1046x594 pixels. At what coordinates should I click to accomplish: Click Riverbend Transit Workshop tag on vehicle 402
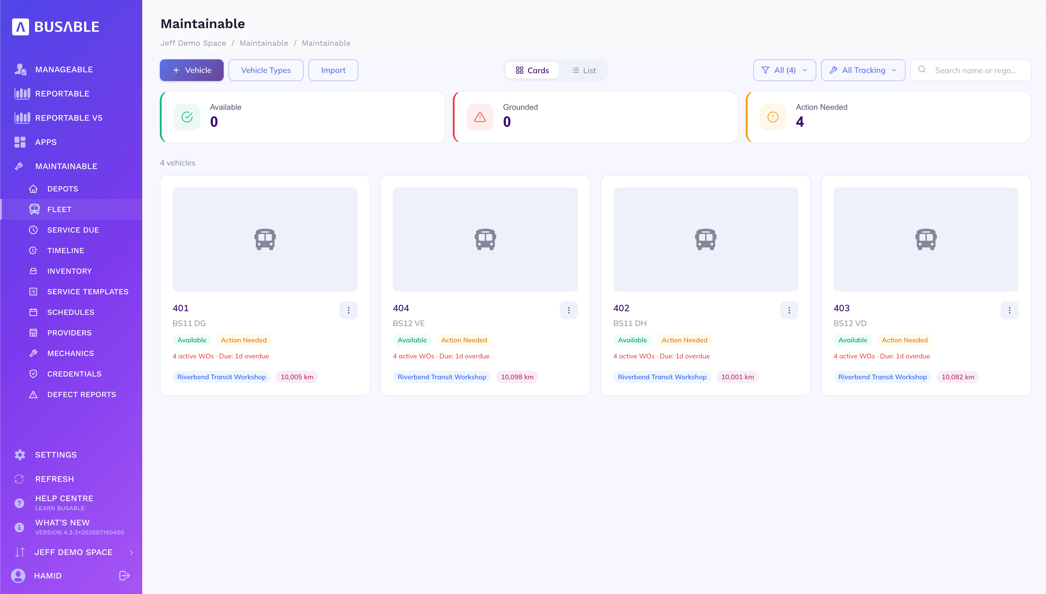[662, 377]
